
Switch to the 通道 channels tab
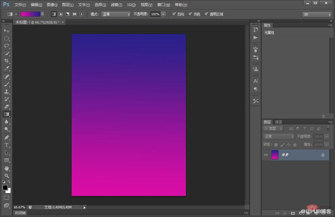click(x=278, y=122)
